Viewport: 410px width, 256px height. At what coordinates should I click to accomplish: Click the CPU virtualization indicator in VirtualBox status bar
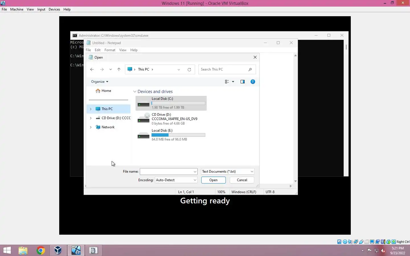(383, 242)
